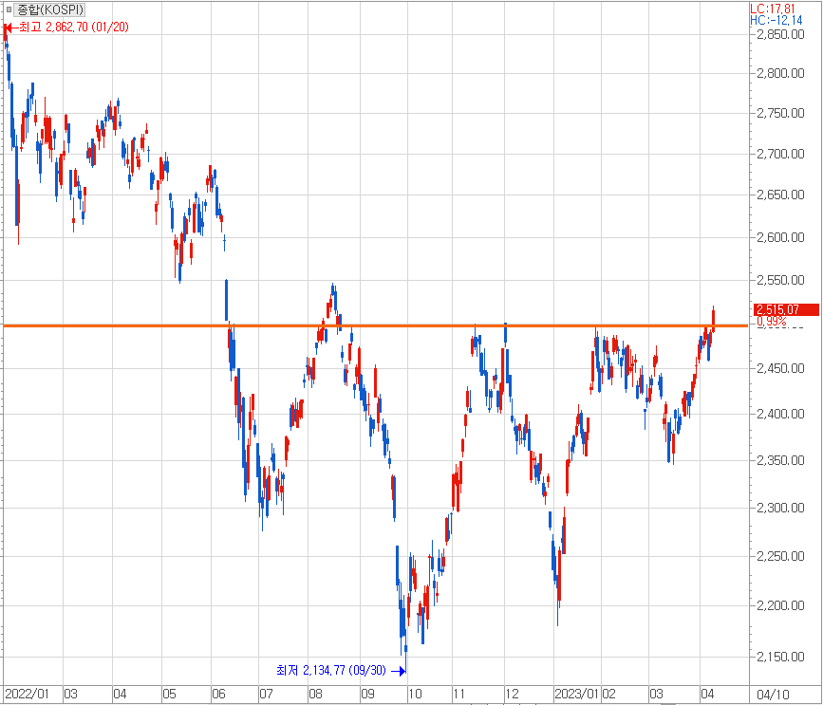
Task: Click the 0.99% change label on price axis
Action: click(x=772, y=323)
